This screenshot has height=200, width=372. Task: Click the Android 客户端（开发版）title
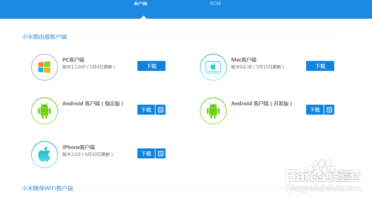(262, 104)
